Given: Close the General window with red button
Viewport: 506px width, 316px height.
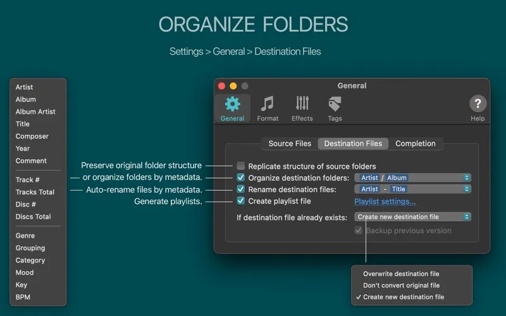Looking at the screenshot, I should point(222,86).
